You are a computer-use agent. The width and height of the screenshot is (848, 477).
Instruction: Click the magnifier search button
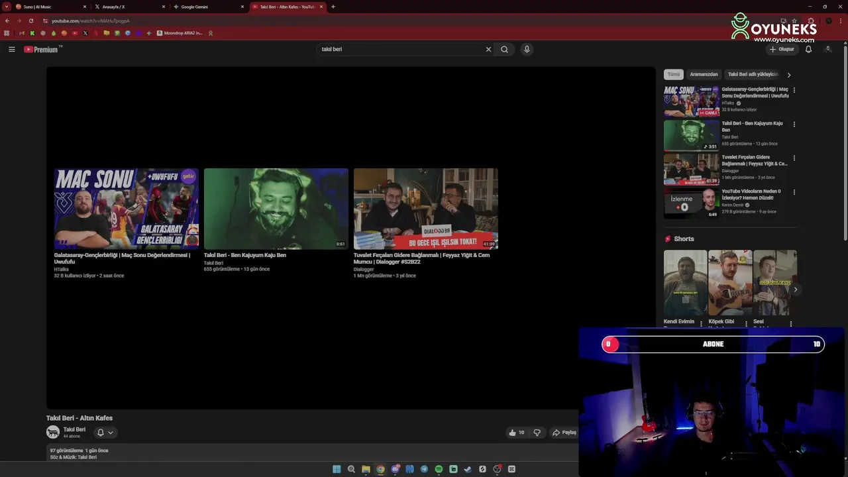(504, 49)
